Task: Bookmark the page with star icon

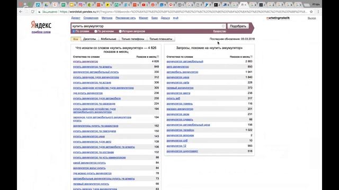Action: click(x=311, y=12)
